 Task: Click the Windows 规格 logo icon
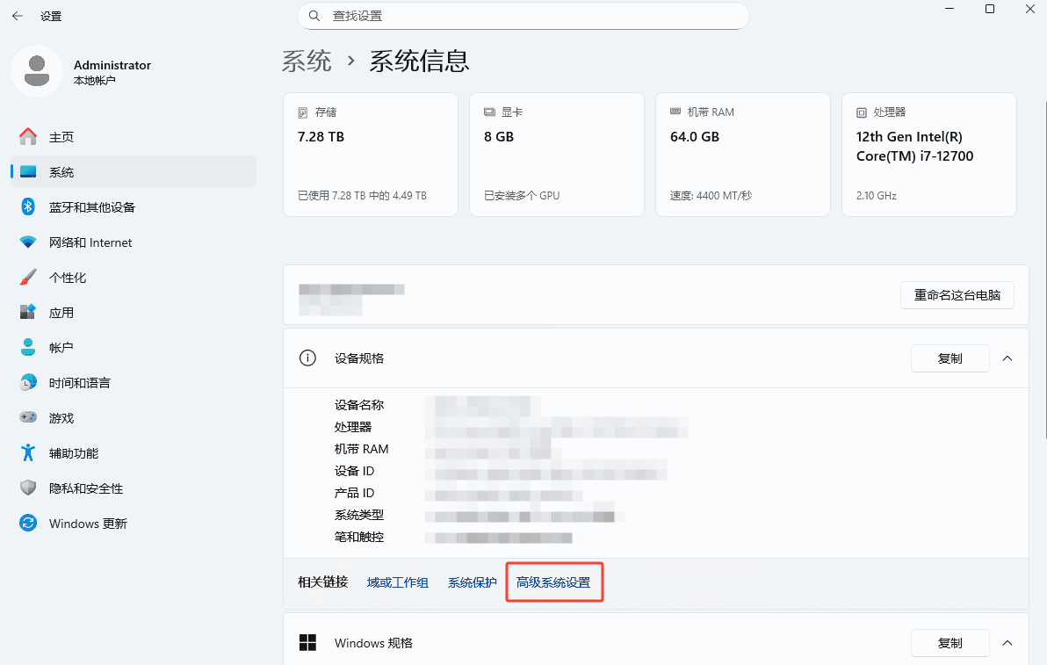(307, 643)
